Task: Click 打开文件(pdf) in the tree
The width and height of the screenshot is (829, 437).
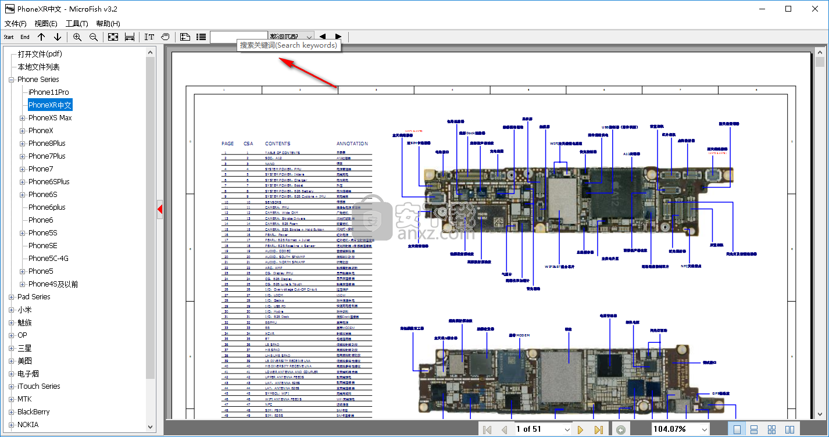Action: click(40, 54)
